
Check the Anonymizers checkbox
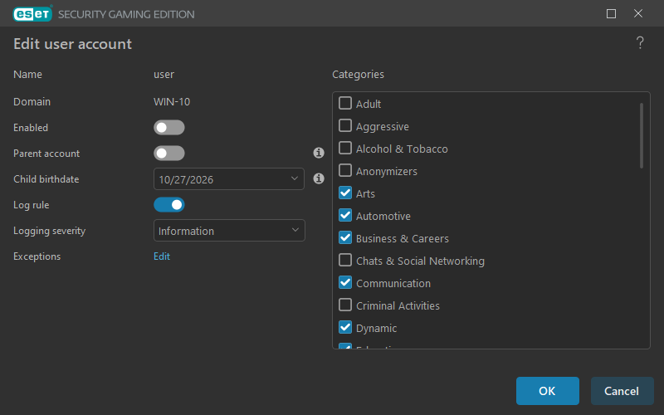tap(345, 170)
